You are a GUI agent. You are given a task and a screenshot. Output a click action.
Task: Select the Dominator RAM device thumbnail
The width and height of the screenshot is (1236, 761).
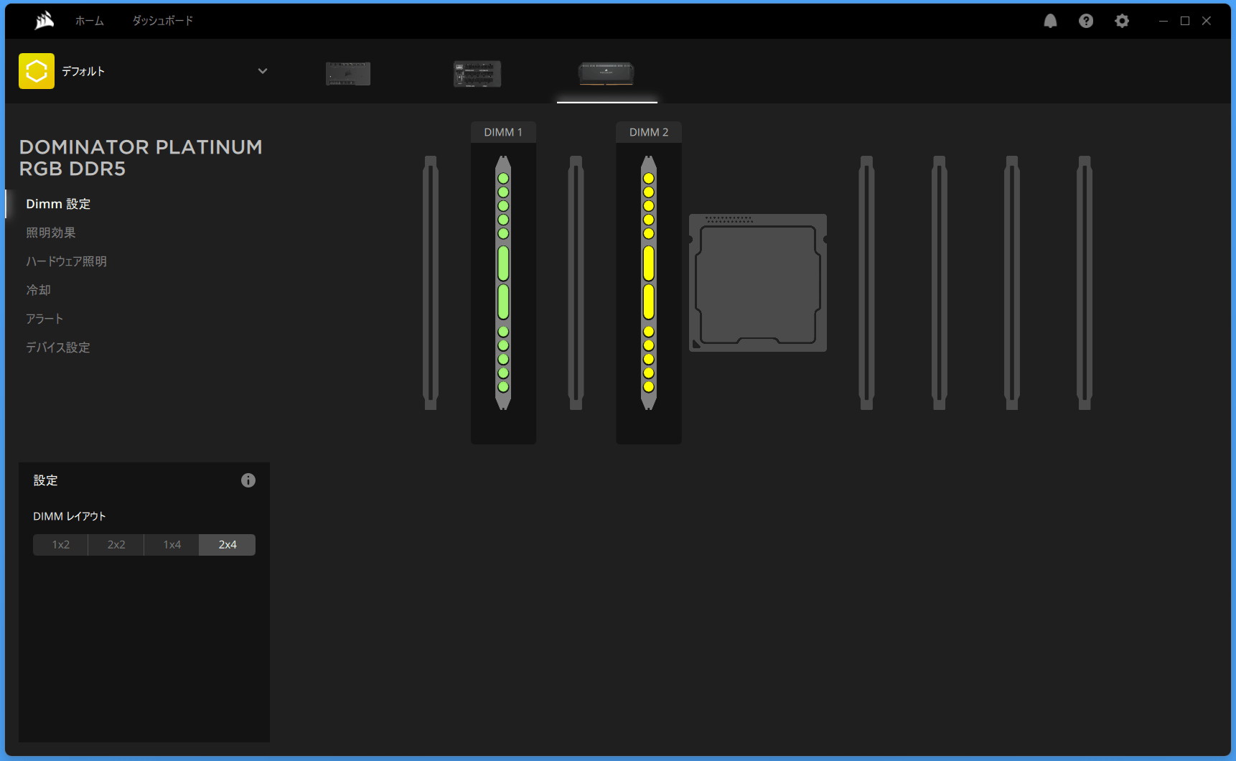[607, 73]
